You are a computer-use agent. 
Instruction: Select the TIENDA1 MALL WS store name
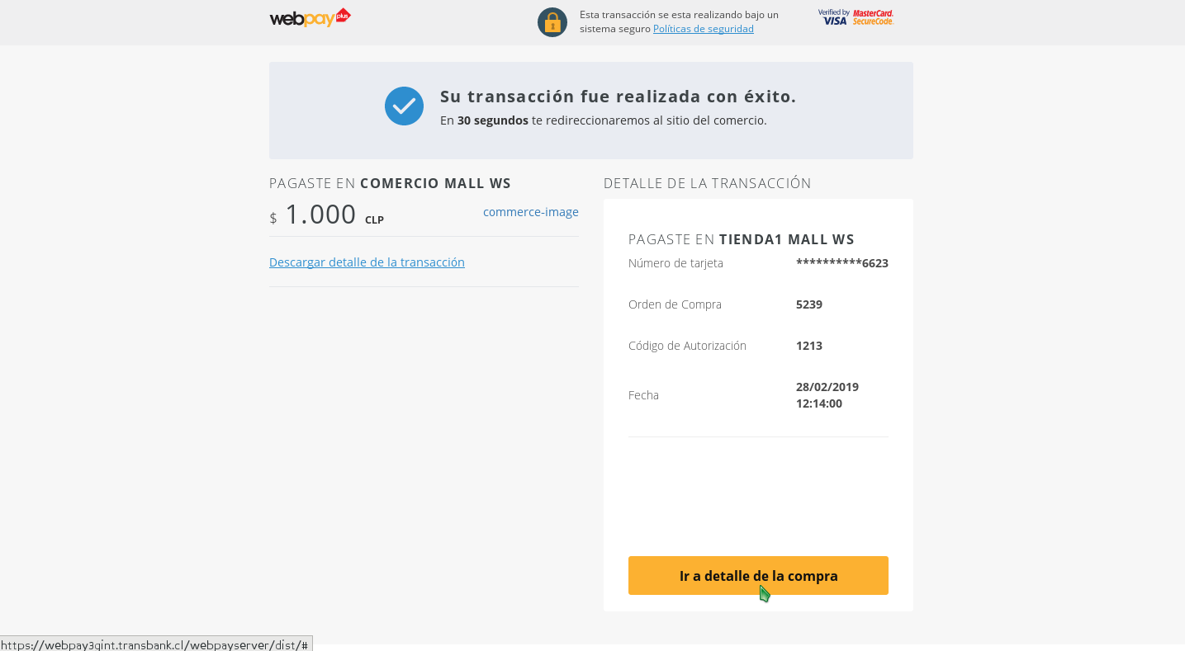point(786,239)
